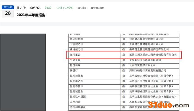
Task: Click the dark gray side panel placeholder
Action: [23, 72]
